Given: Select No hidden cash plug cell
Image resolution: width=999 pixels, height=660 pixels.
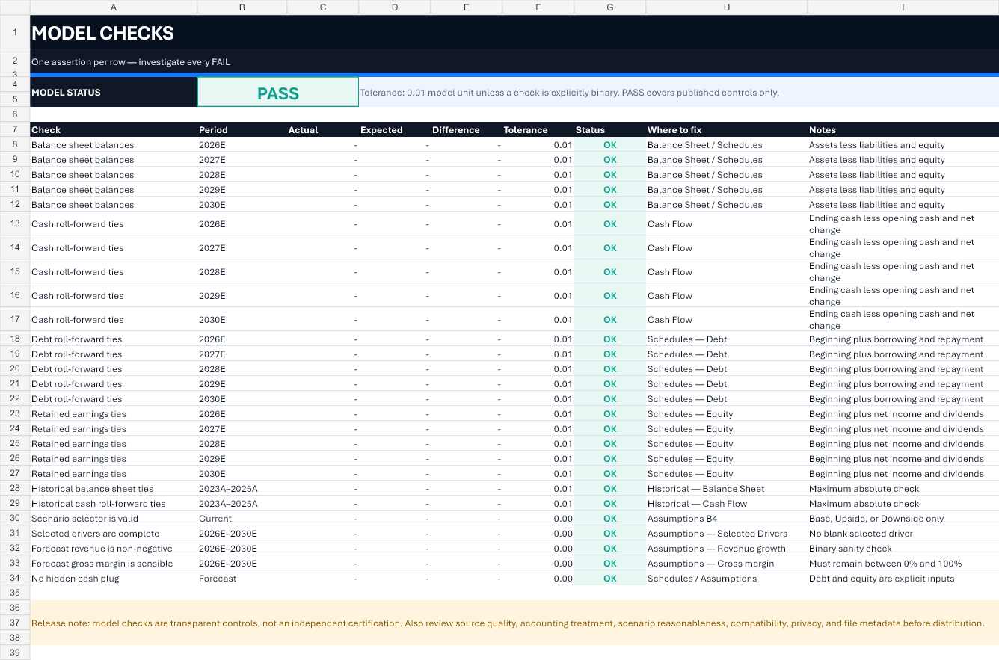Looking at the screenshot, I should point(114,578).
